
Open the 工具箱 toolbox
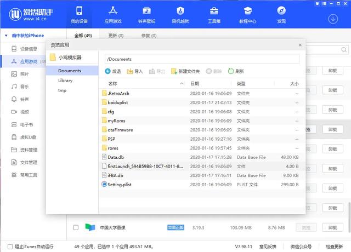pyautogui.click(x=214, y=15)
